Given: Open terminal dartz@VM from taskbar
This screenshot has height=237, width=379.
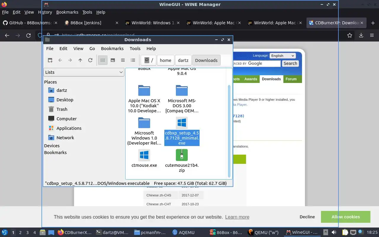Looking at the screenshot, I should 113,233.
